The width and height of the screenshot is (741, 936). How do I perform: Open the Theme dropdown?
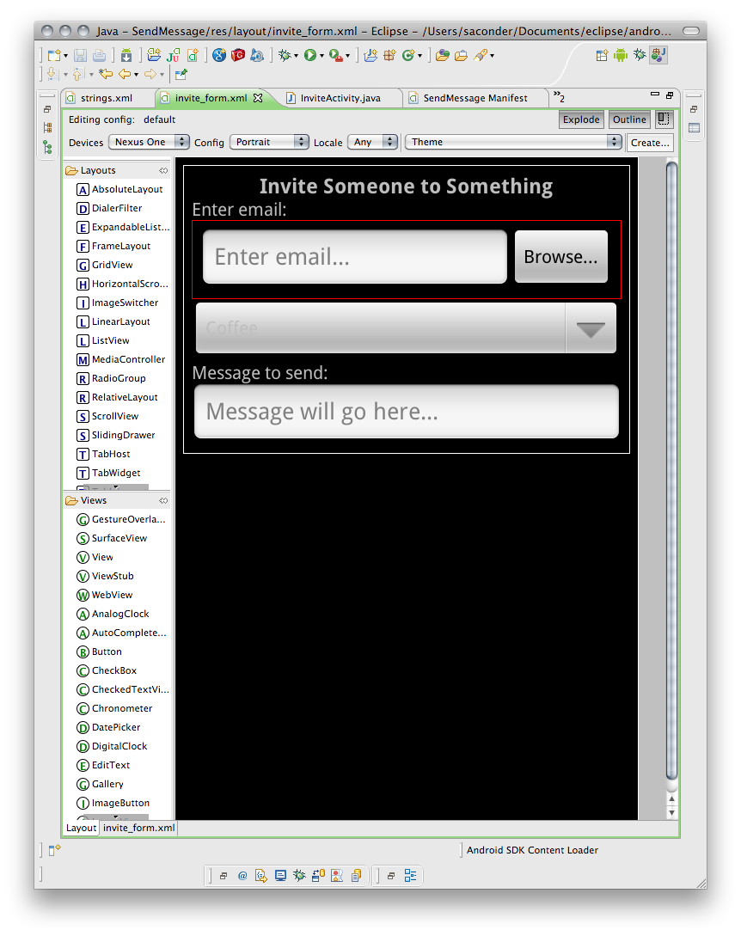(513, 142)
